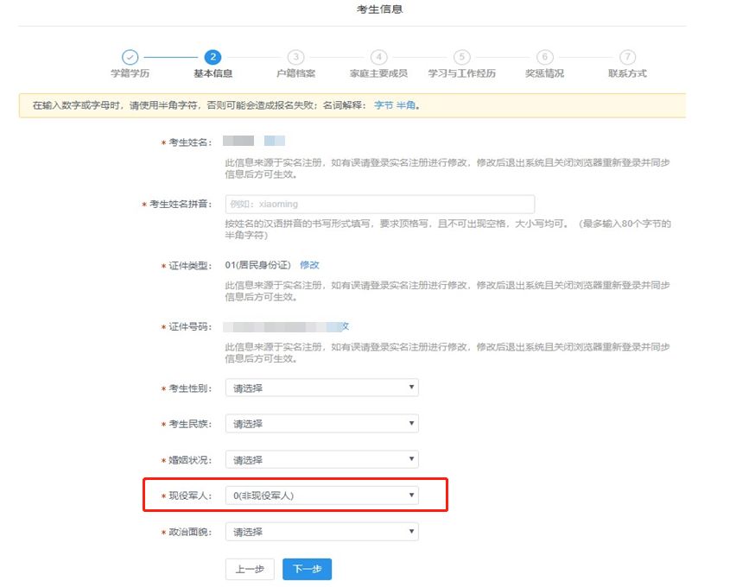This screenshot has width=755, height=587.
Task: Click the step 5 学习与工作经历 circle
Action: (461, 57)
